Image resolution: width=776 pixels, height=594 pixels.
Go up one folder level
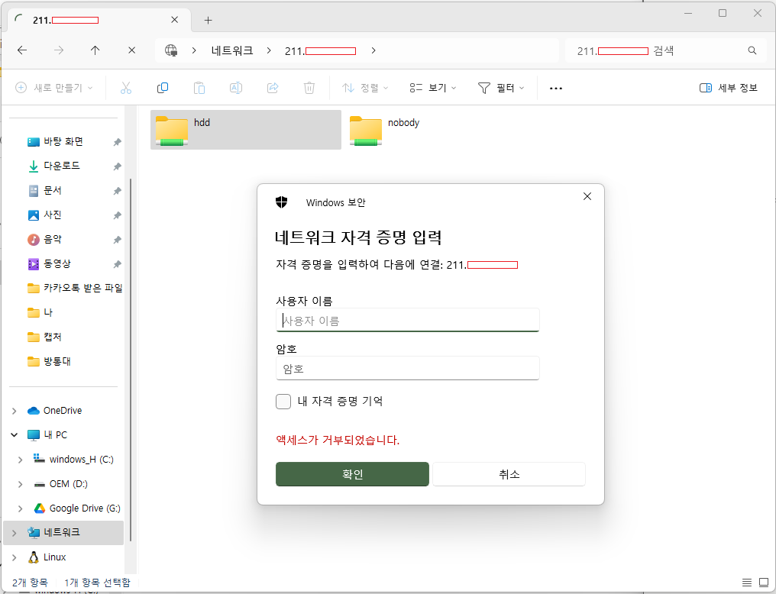point(95,50)
